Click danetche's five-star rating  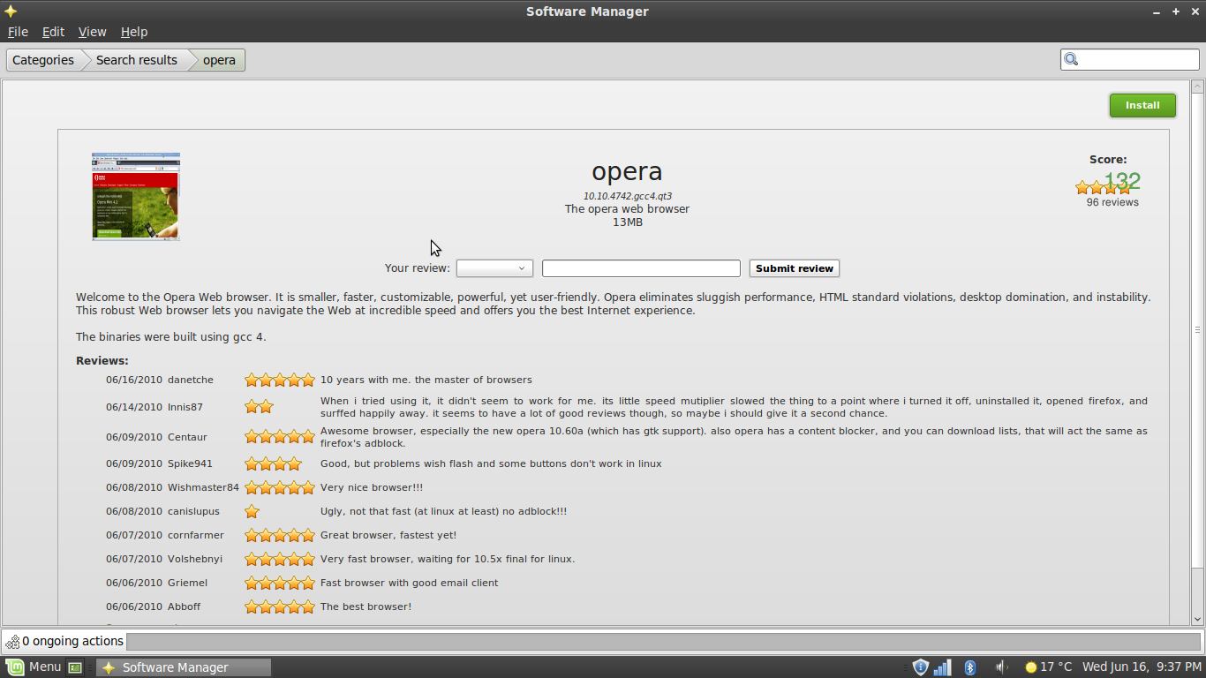pyautogui.click(x=280, y=380)
